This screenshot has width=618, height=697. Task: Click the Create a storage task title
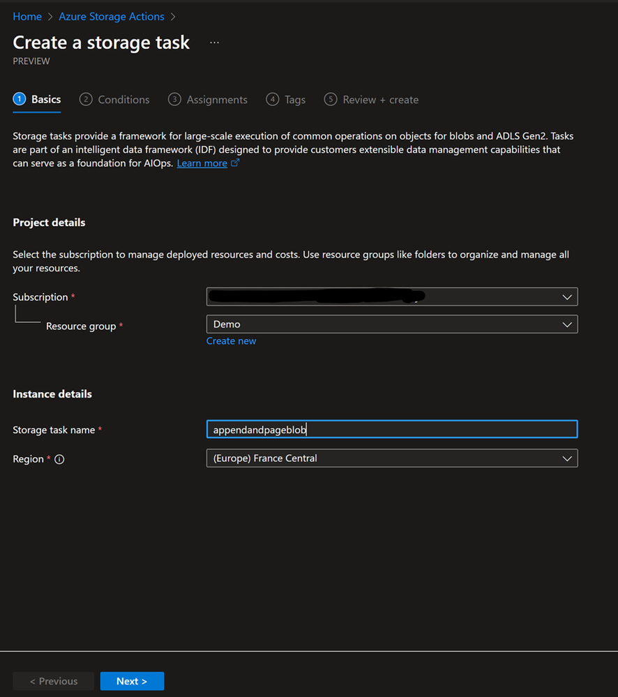pos(101,43)
